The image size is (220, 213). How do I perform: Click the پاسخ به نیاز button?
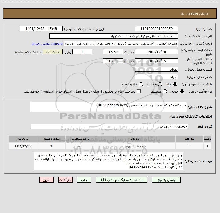point(166,180)
